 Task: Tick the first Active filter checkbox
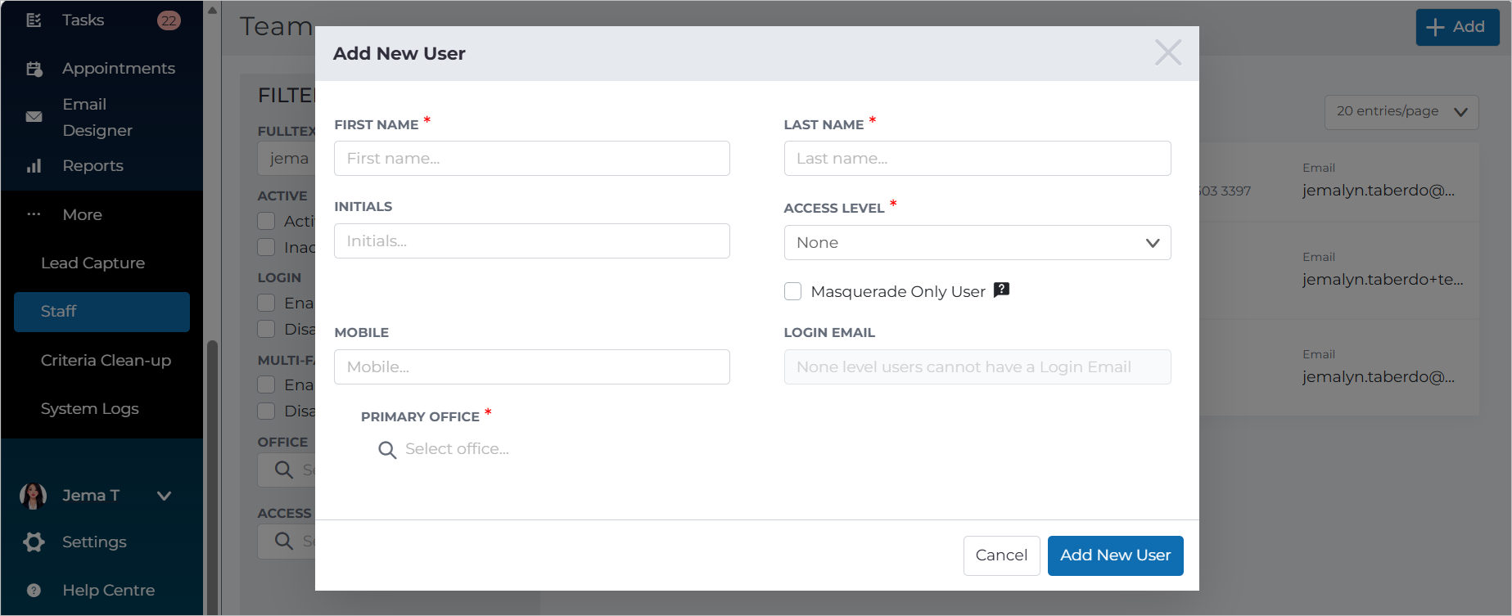(266, 221)
